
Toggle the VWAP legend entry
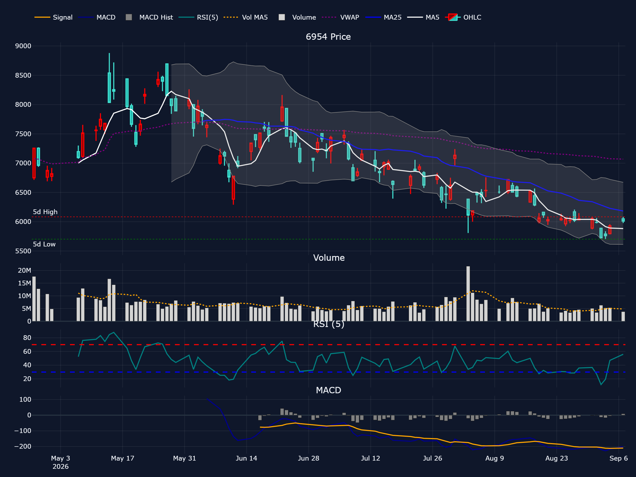341,17
